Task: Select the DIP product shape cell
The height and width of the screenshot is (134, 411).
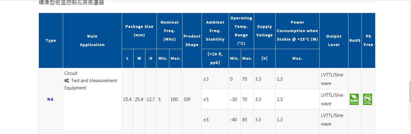Action: tap(187, 99)
